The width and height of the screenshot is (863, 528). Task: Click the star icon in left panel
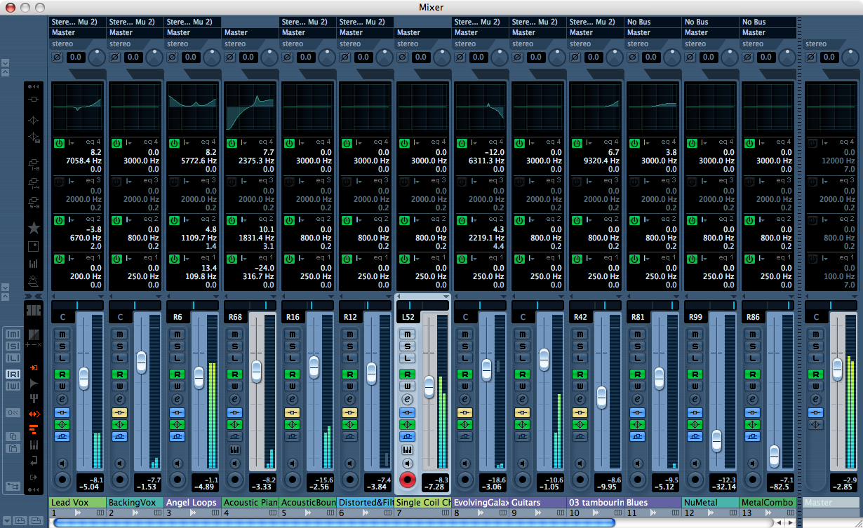(33, 228)
